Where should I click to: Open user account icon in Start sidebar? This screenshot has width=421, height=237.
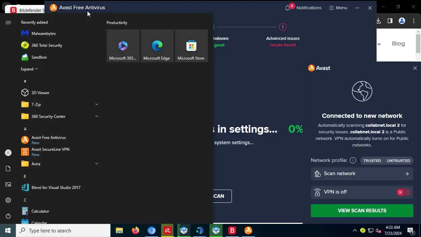(x=8, y=153)
